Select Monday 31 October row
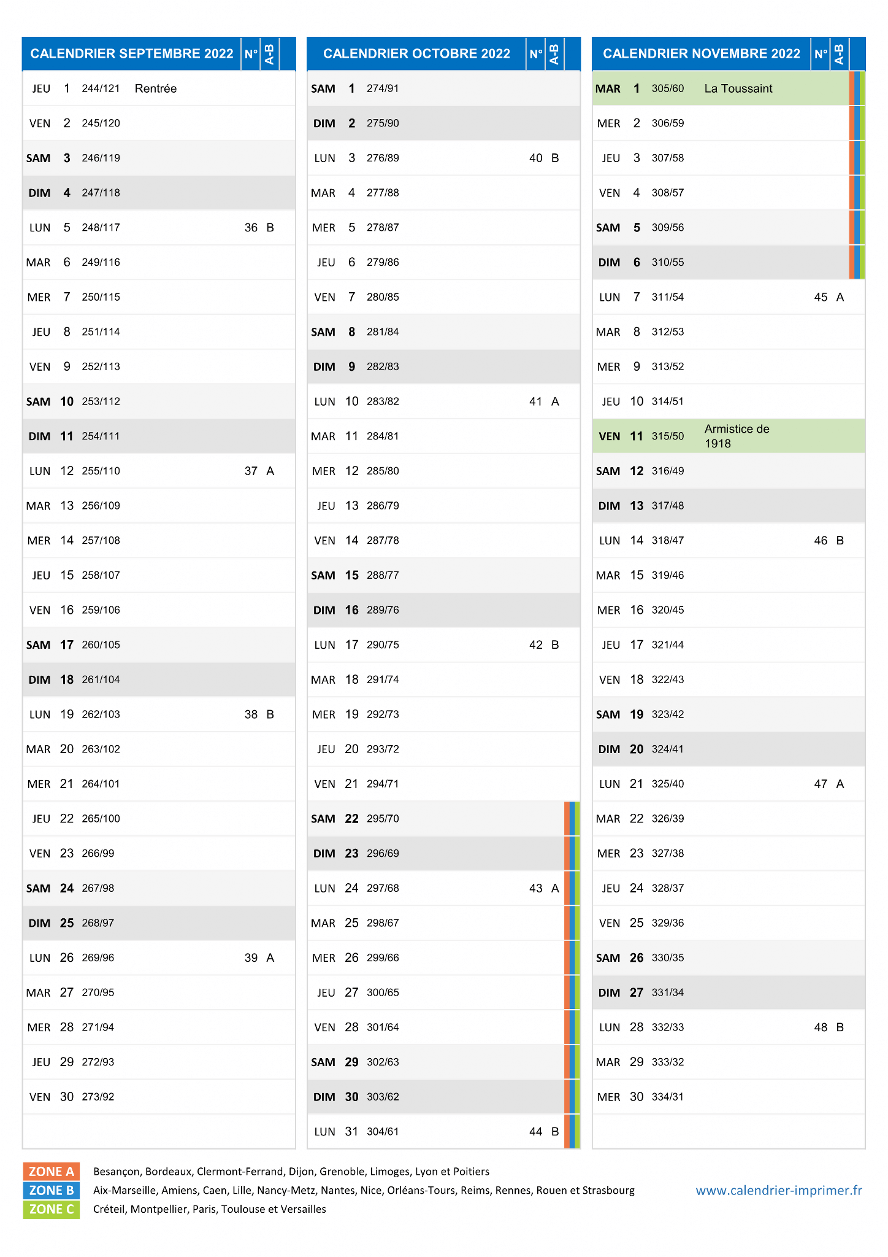The height and width of the screenshot is (1257, 888). pos(443,1132)
